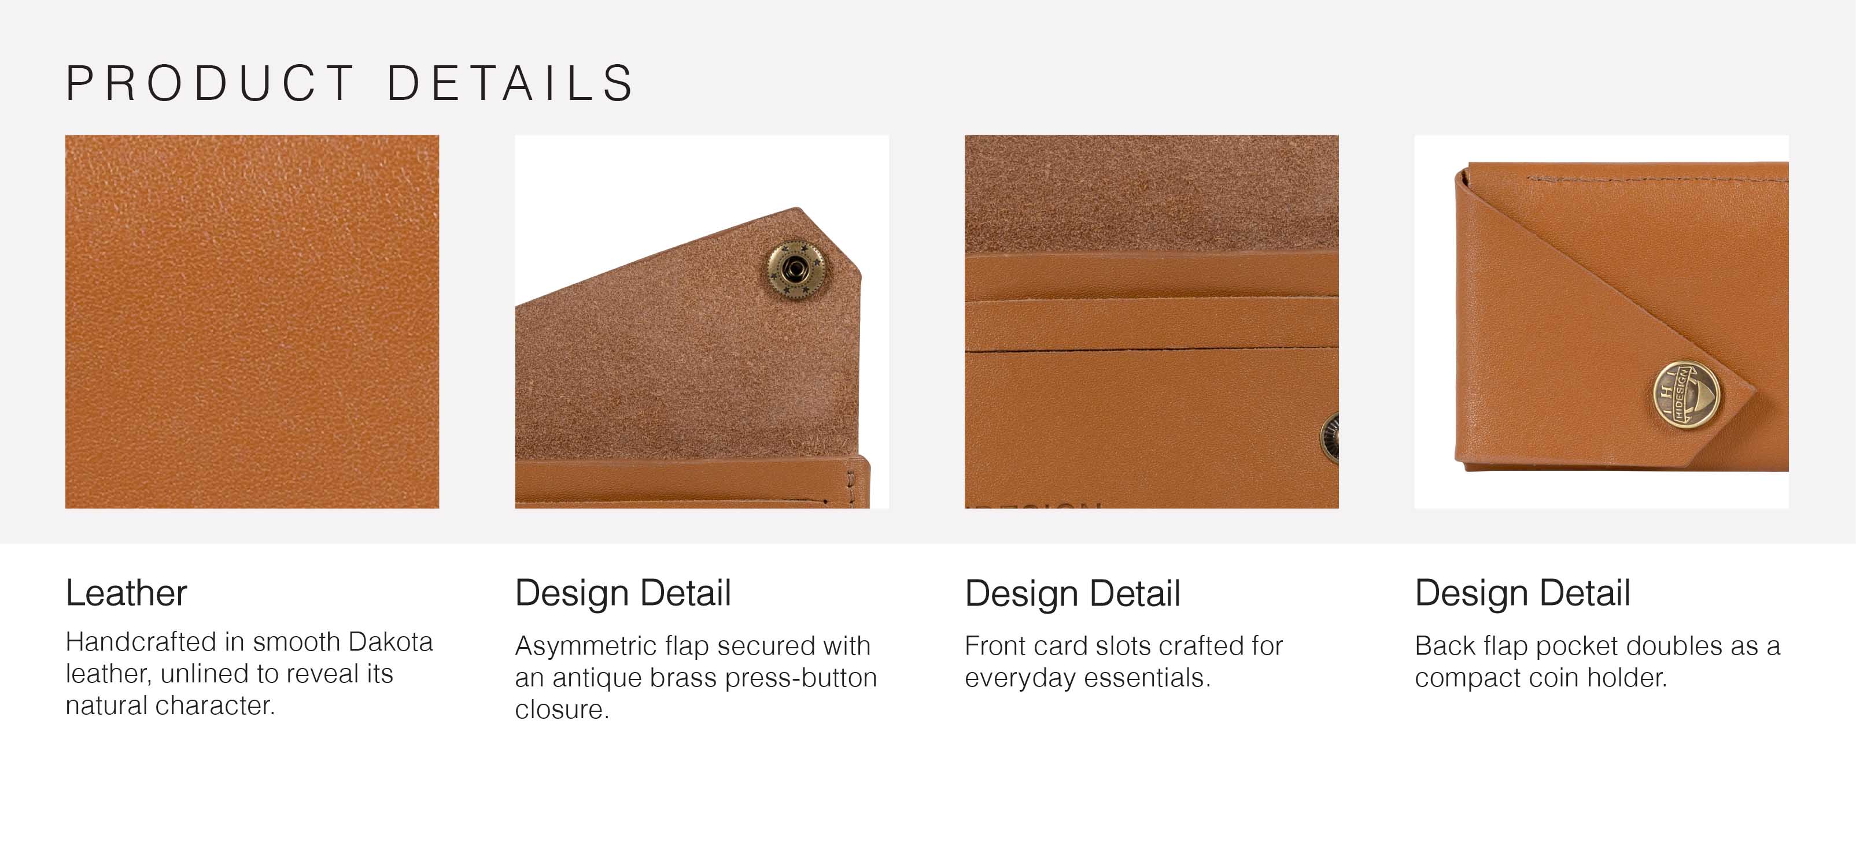The image size is (1856, 843).
Task: View the back flap pocket image
Action: 1602,322
